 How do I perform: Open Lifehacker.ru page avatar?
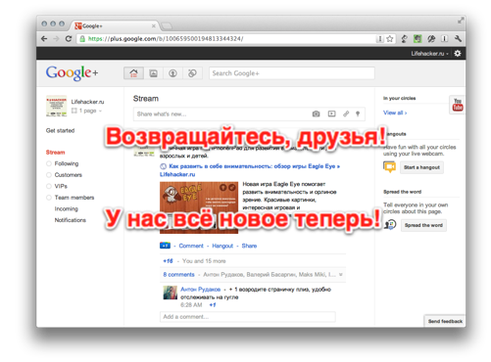point(57,106)
